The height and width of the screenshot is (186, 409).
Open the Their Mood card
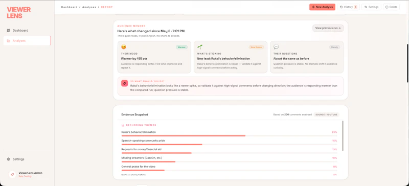click(154, 57)
